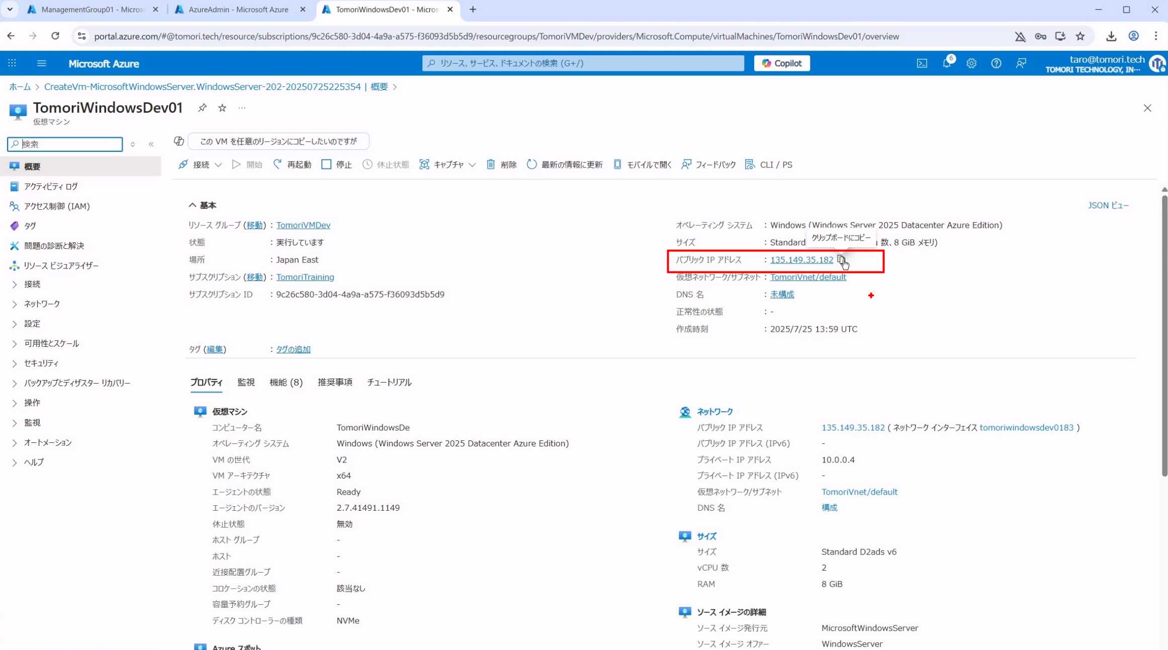Pin TomoriWindowsDev01 to dashboard
The height and width of the screenshot is (650, 1168).
(x=202, y=108)
